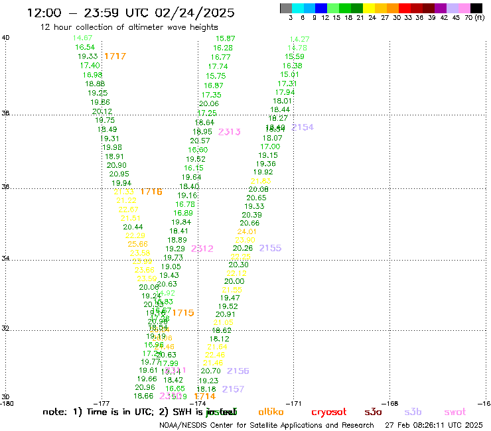Click the subtitle '12 hour collection of altimeter wave heights'

pyautogui.click(x=129, y=27)
